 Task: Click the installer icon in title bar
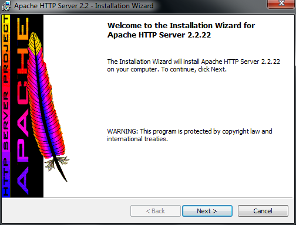click(x=6, y=5)
